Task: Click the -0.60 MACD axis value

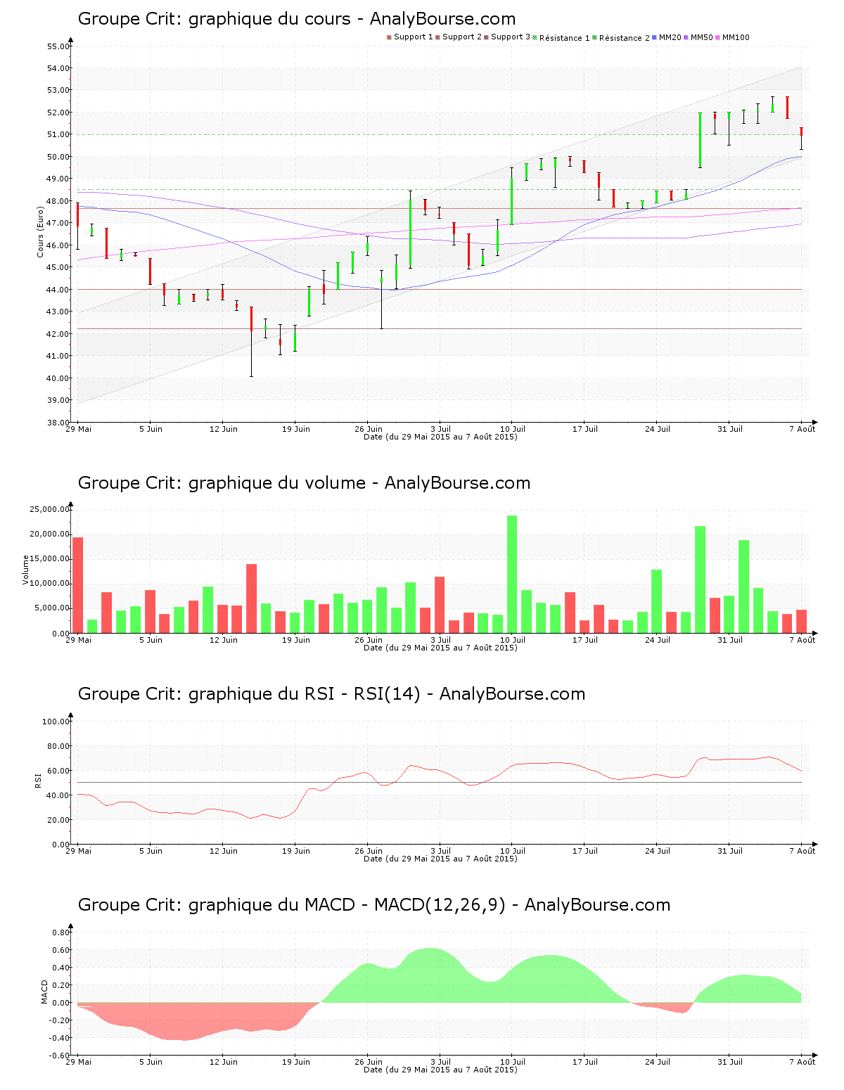Action: (59, 1056)
